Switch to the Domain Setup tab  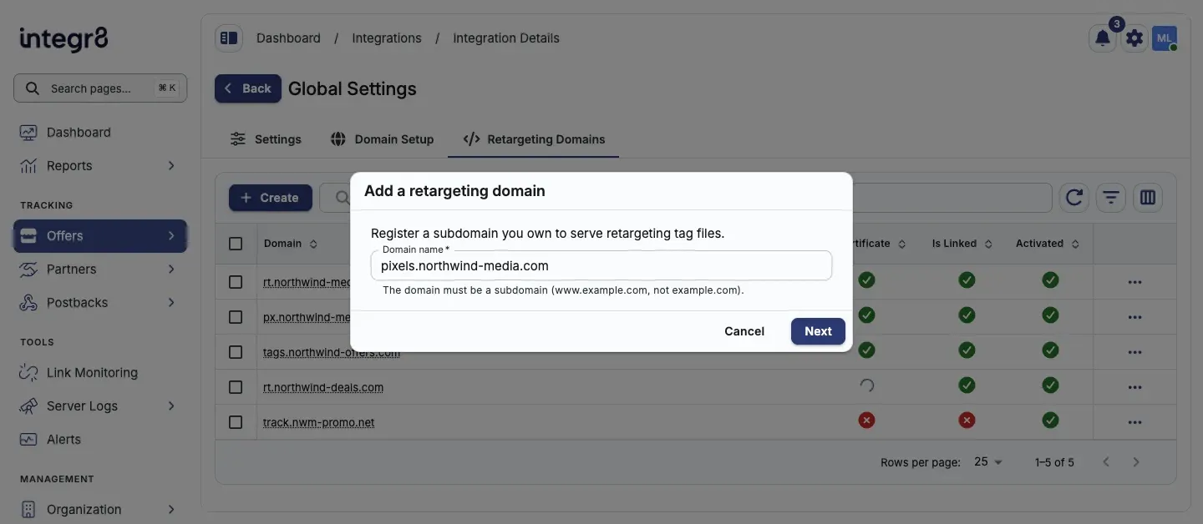(x=382, y=139)
